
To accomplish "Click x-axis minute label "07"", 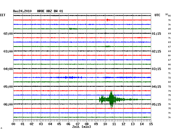I will click(x=78, y=124).
